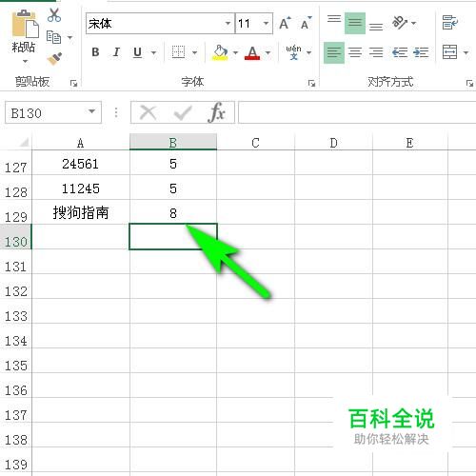Open the clipboard group dialog launcher
The width and height of the screenshot is (476, 476).
73,84
